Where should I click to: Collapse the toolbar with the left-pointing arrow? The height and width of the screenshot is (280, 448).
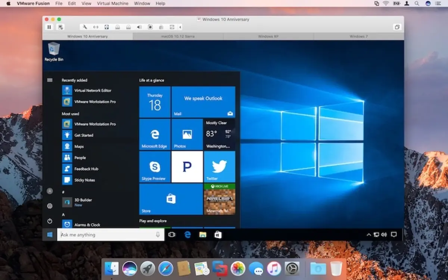[x=180, y=27]
